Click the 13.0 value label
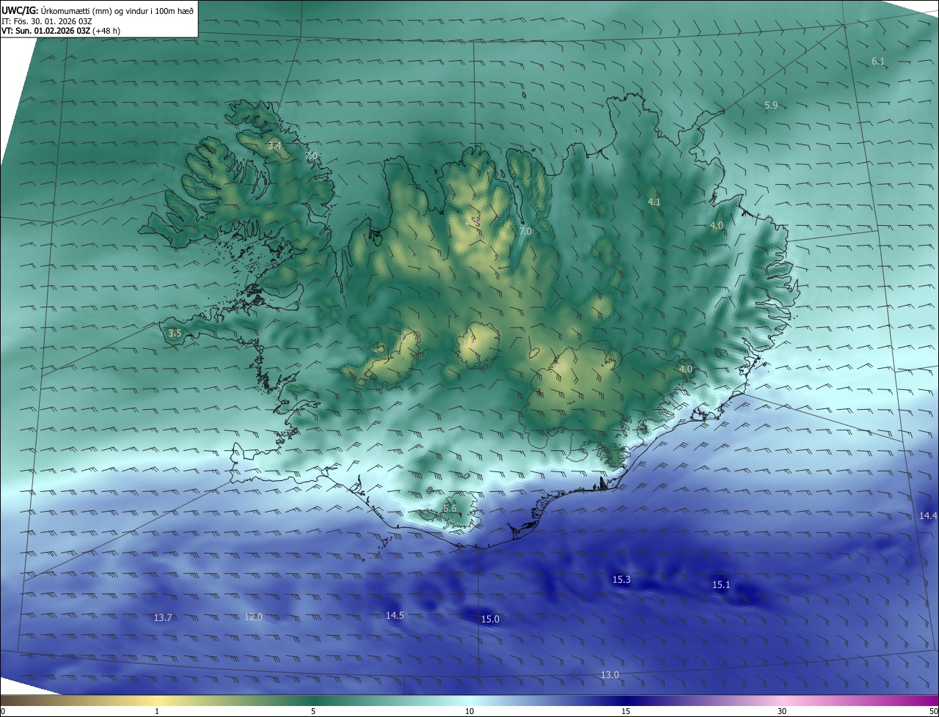The image size is (939, 717). point(610,675)
